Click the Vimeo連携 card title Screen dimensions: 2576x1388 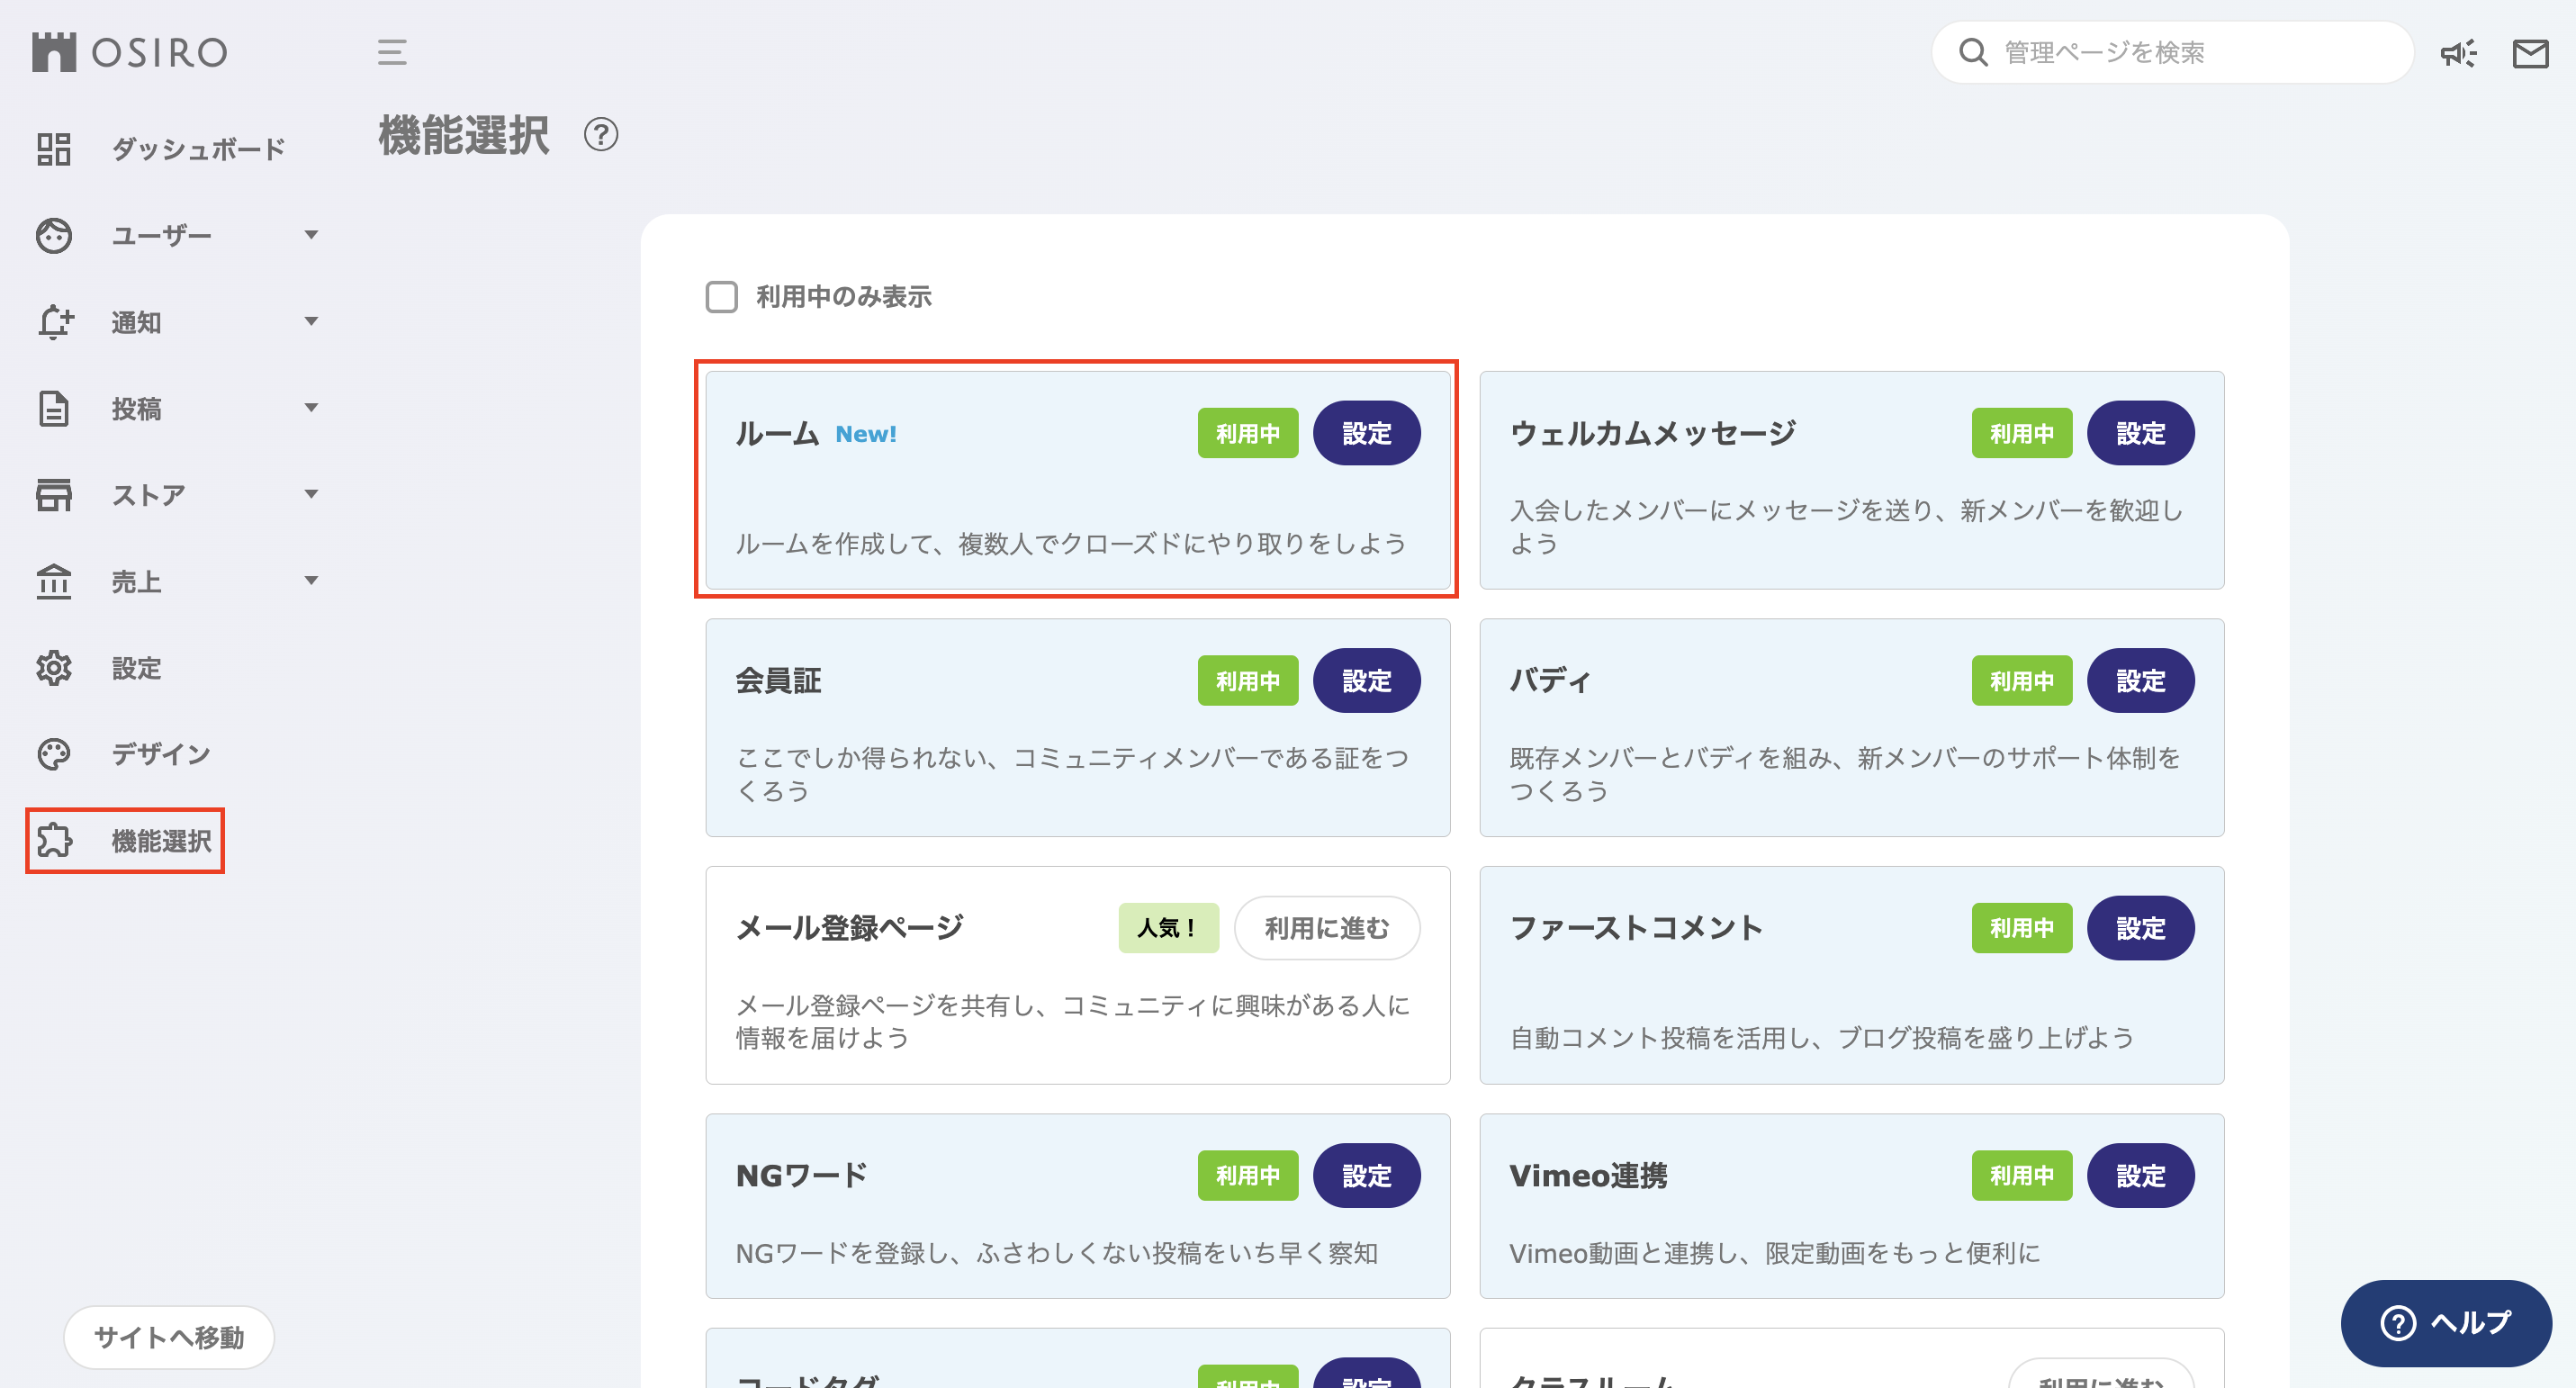point(1588,1175)
